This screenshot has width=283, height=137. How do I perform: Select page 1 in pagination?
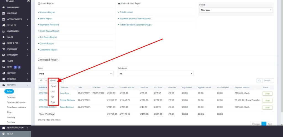point(264,124)
